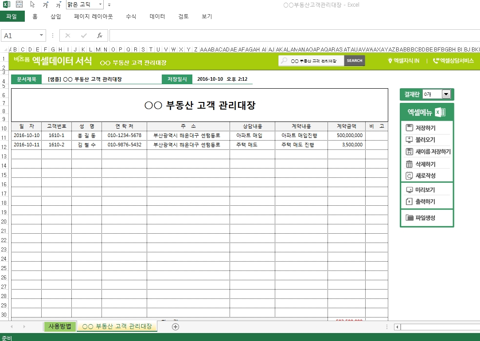Click horizontal scrollbar left arrow
This screenshot has width=480, height=341.
(x=398, y=327)
